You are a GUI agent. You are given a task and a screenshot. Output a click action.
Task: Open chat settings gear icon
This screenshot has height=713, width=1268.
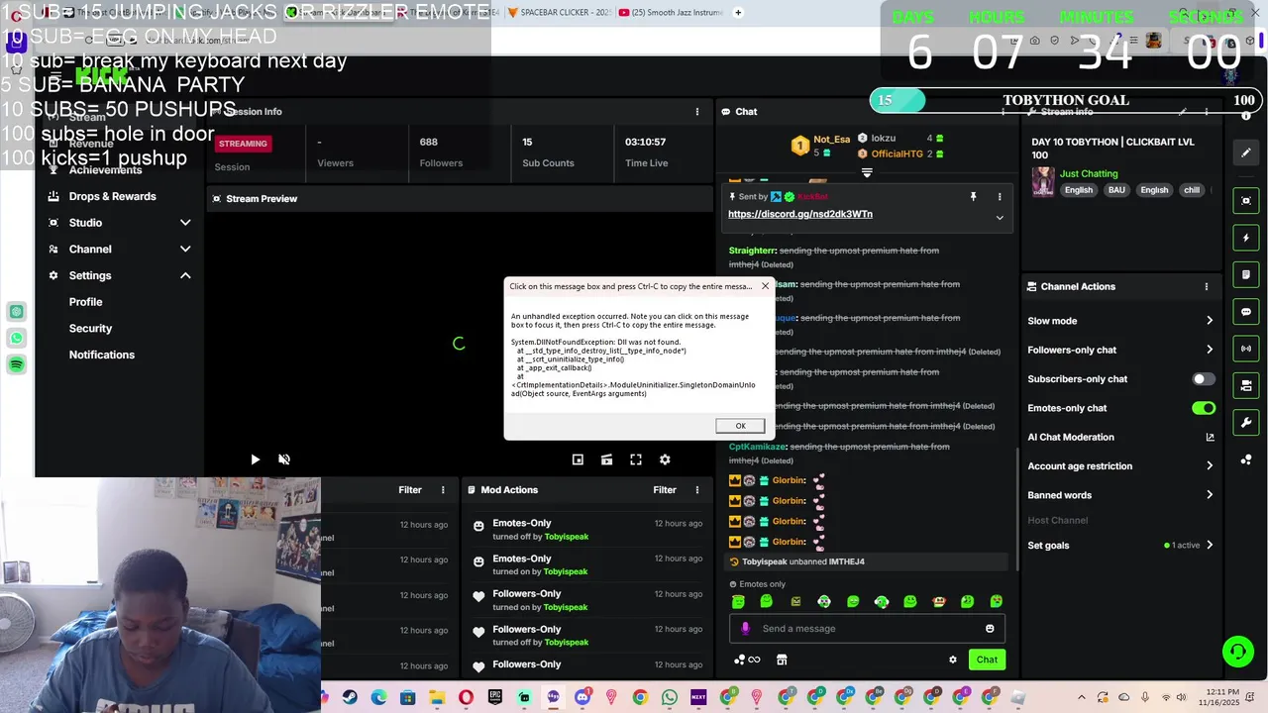coord(953,660)
